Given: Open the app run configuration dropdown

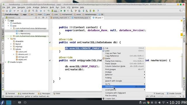Looking at the screenshot, I should click(55, 11).
